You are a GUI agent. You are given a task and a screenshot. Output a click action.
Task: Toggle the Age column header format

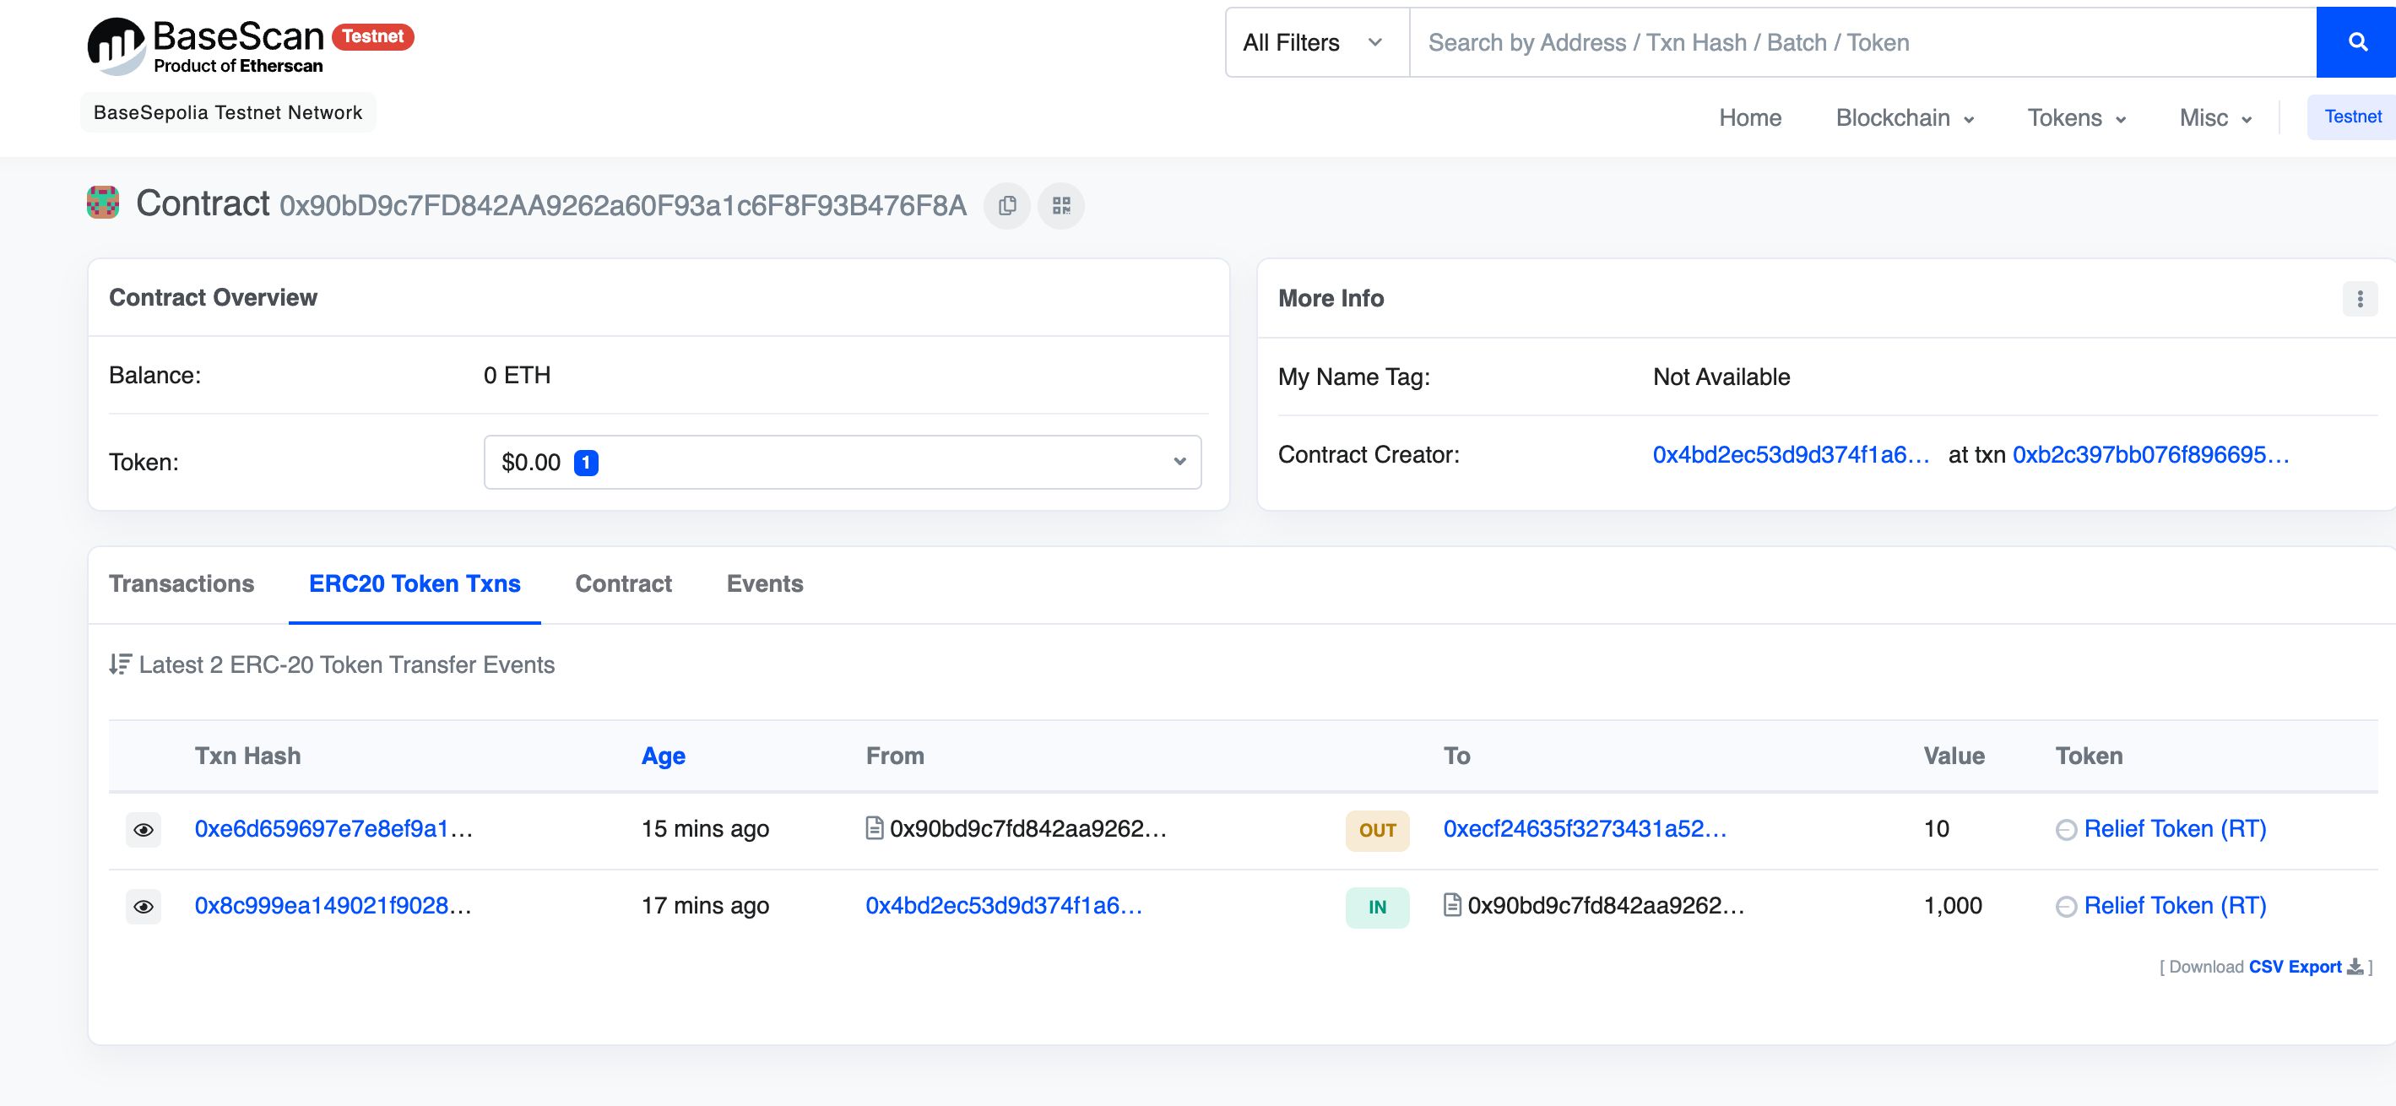point(664,756)
